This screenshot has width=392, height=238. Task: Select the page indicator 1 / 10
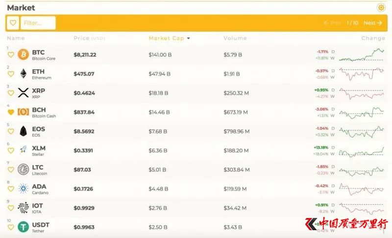pyautogui.click(x=352, y=23)
